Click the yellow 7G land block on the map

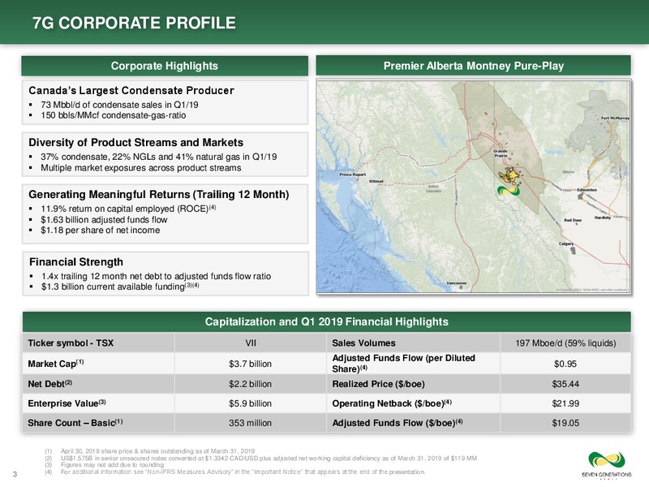[x=509, y=177]
